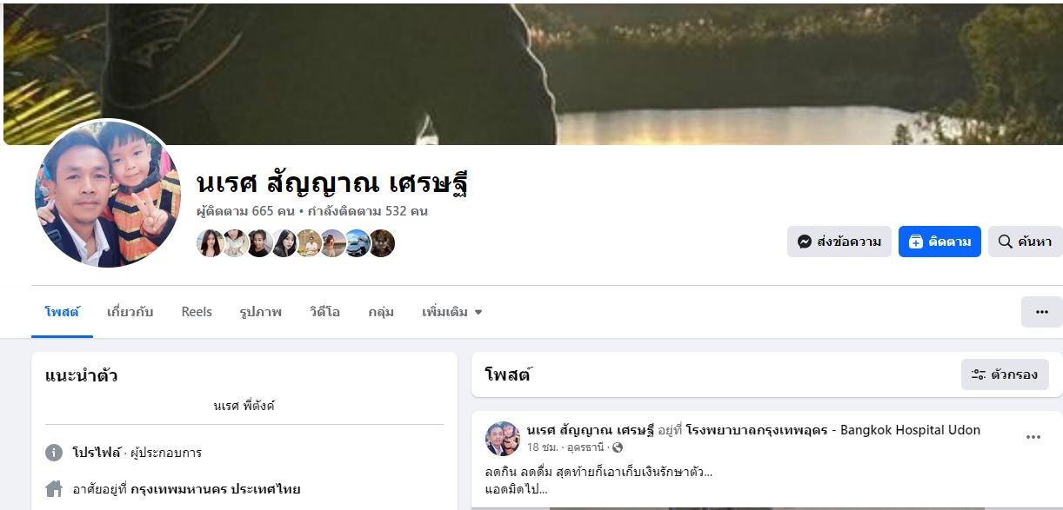Switch to the เกี่ยวกับ tab
1063x510 pixels.
tap(130, 312)
